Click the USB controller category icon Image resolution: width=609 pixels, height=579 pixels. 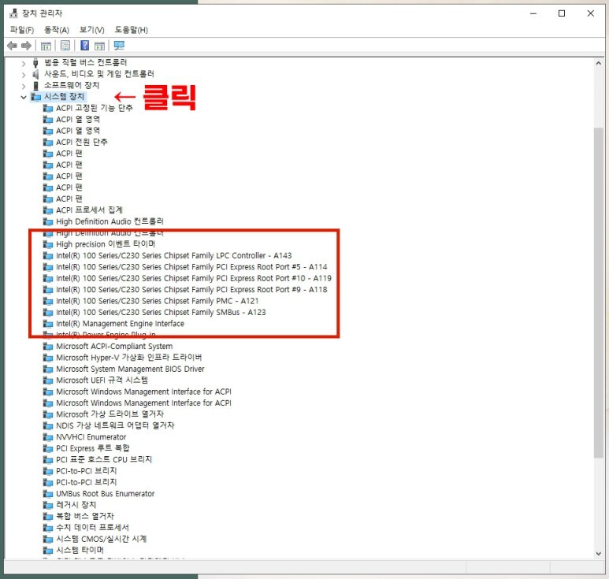pyautogui.click(x=35, y=62)
